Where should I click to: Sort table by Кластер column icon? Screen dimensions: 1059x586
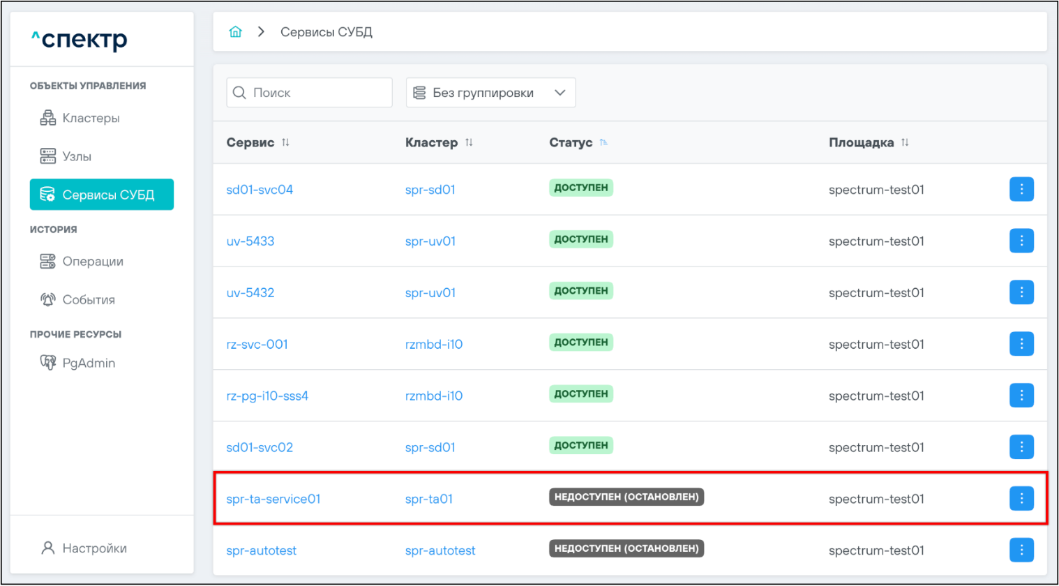pos(469,142)
